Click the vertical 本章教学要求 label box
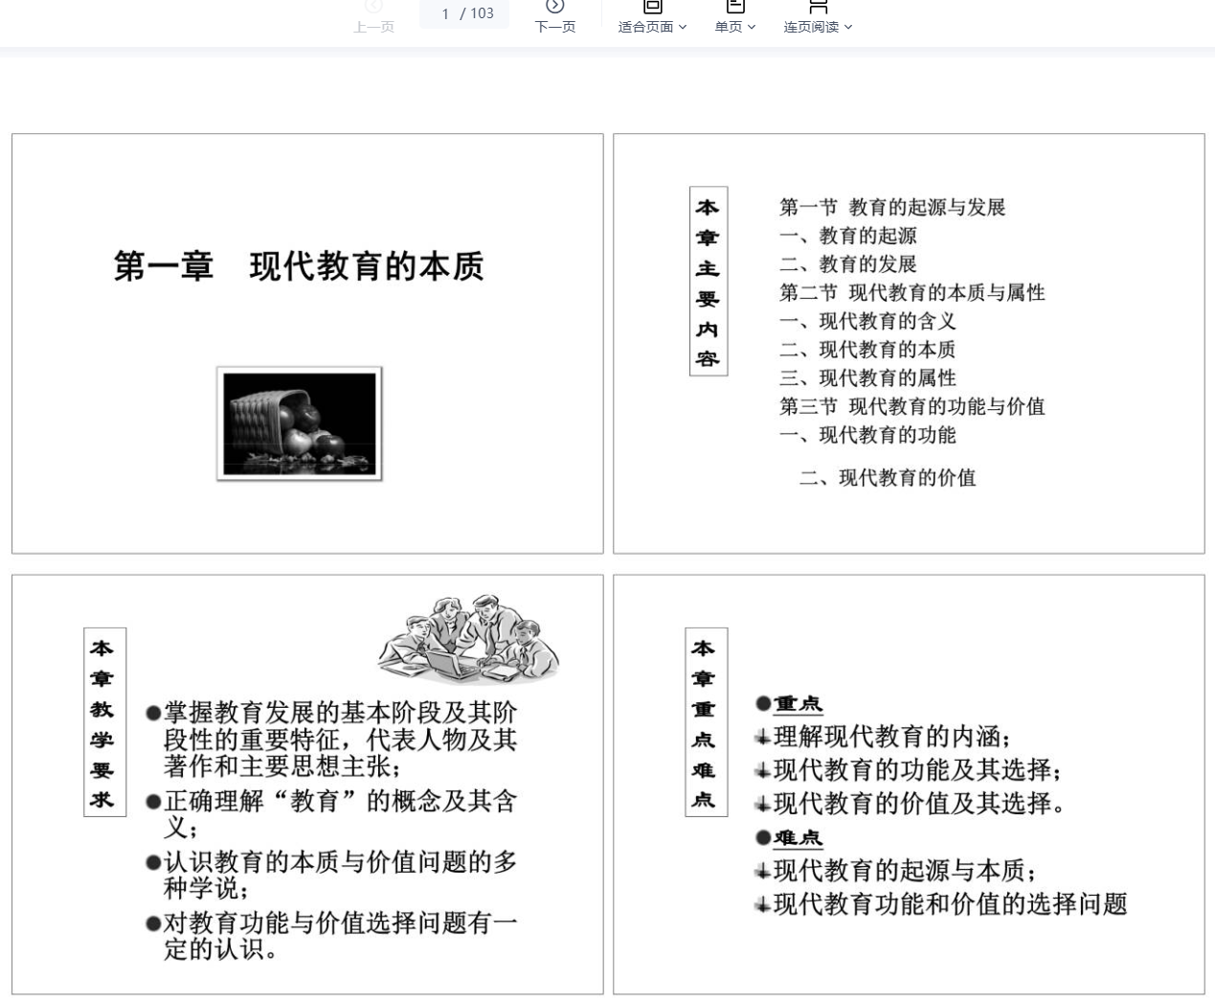Viewport: 1215px width, 1003px height. [x=103, y=722]
